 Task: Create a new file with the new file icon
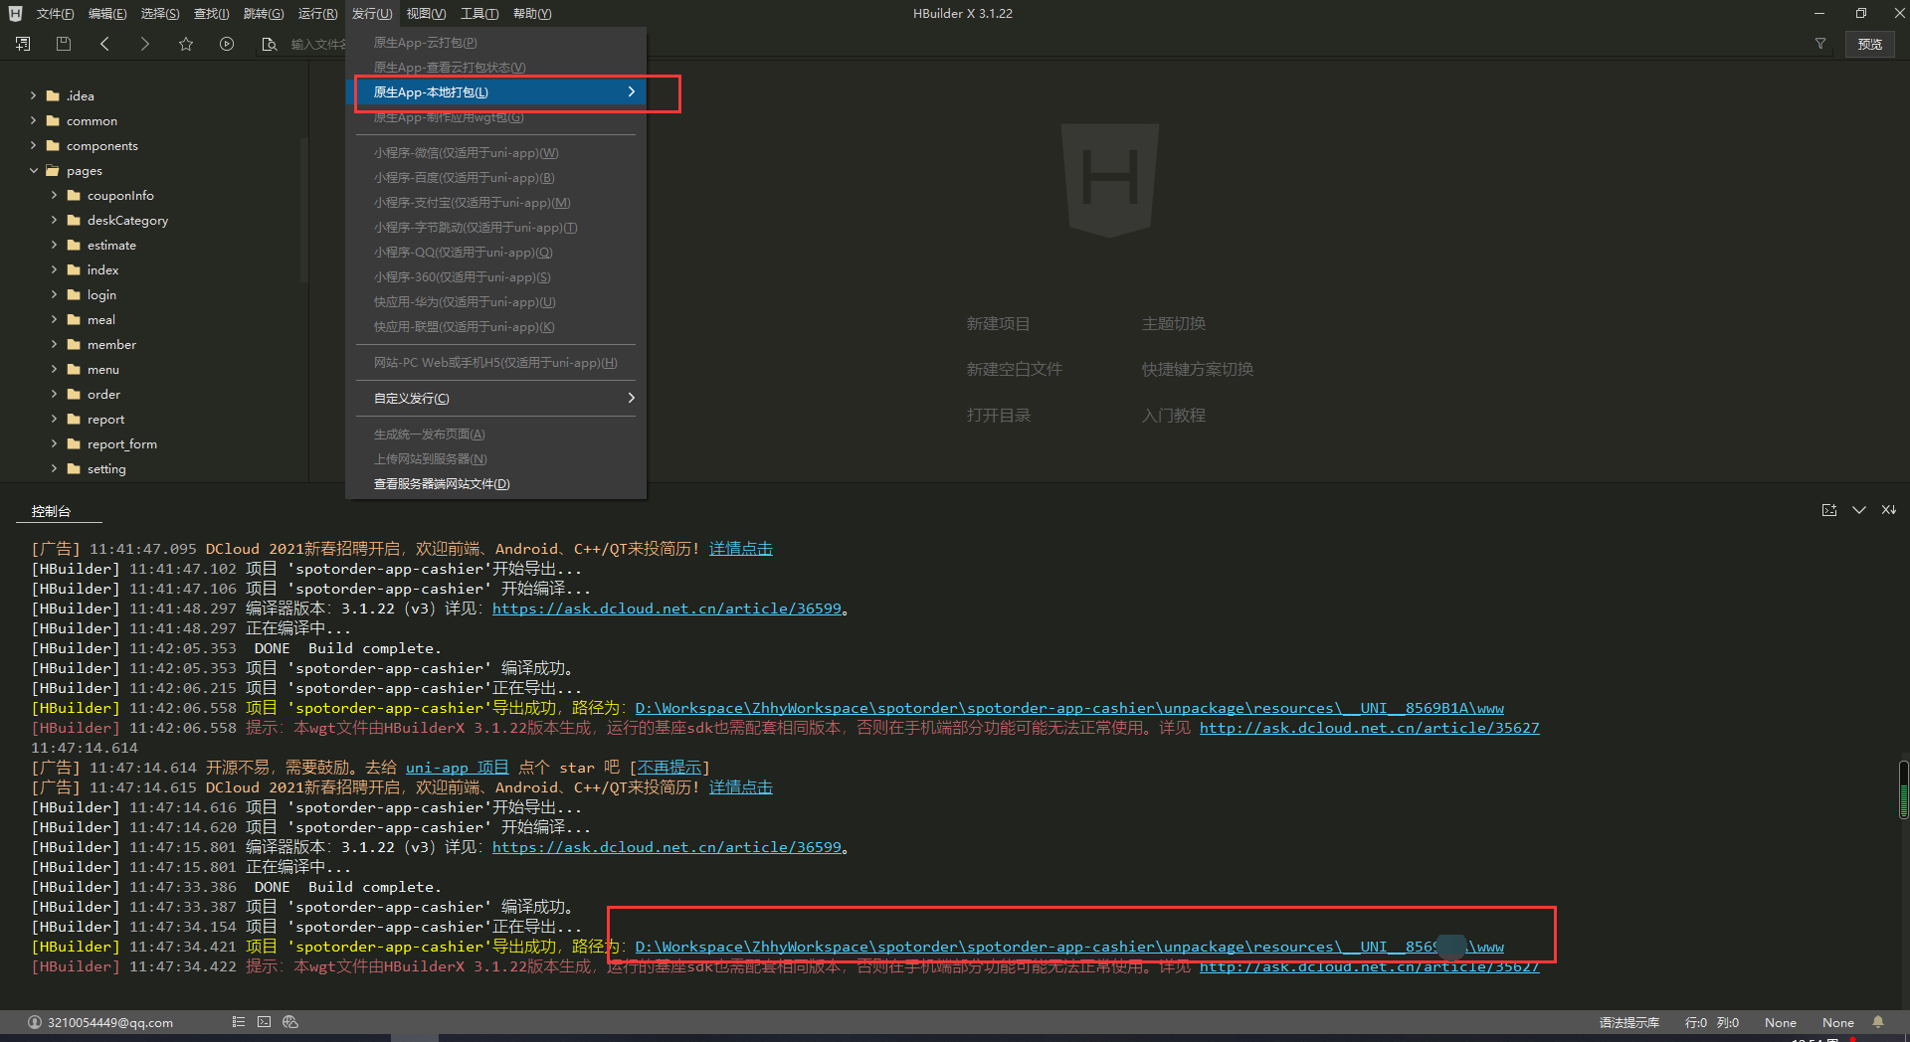tap(22, 44)
